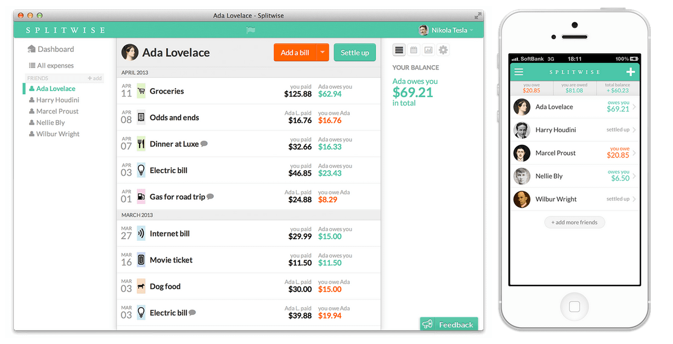Click $62.94 amount Ada owes for Groceries

[330, 94]
